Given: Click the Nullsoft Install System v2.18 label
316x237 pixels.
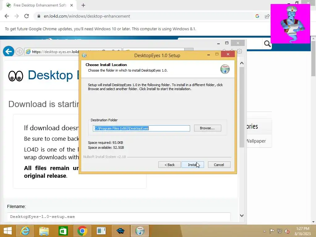Looking at the screenshot, I should [x=104, y=157].
